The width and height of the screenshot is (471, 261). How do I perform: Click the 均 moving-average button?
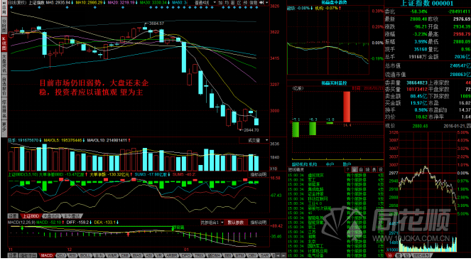226,3
